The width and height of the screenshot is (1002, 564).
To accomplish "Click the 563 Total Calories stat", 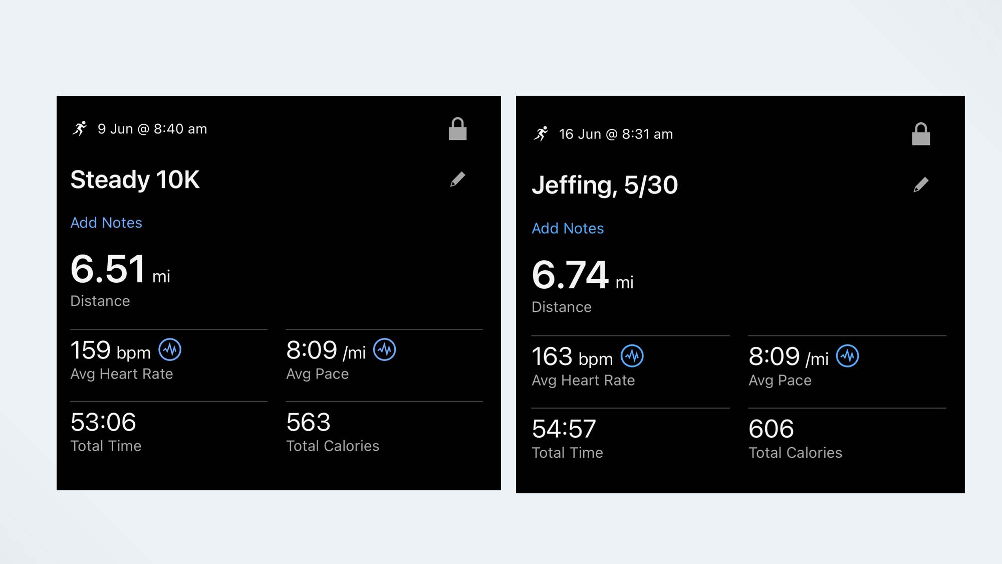I will pyautogui.click(x=309, y=423).
